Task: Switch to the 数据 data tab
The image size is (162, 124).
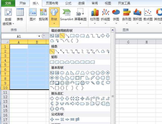Action: tap(82, 3)
